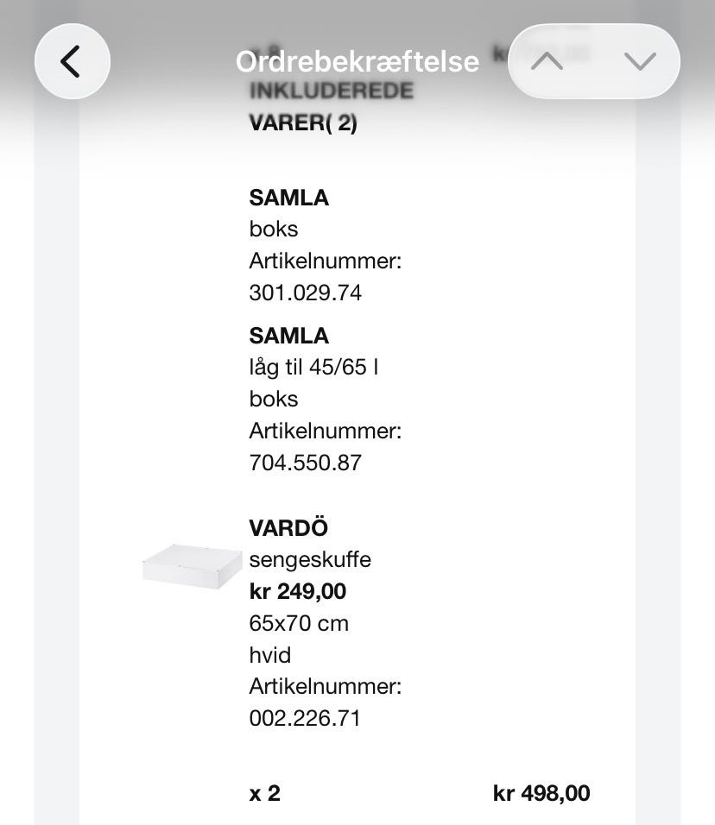The height and width of the screenshot is (825, 715).
Task: Open the VARDÖ bed drawer thumbnail image
Action: click(x=193, y=566)
